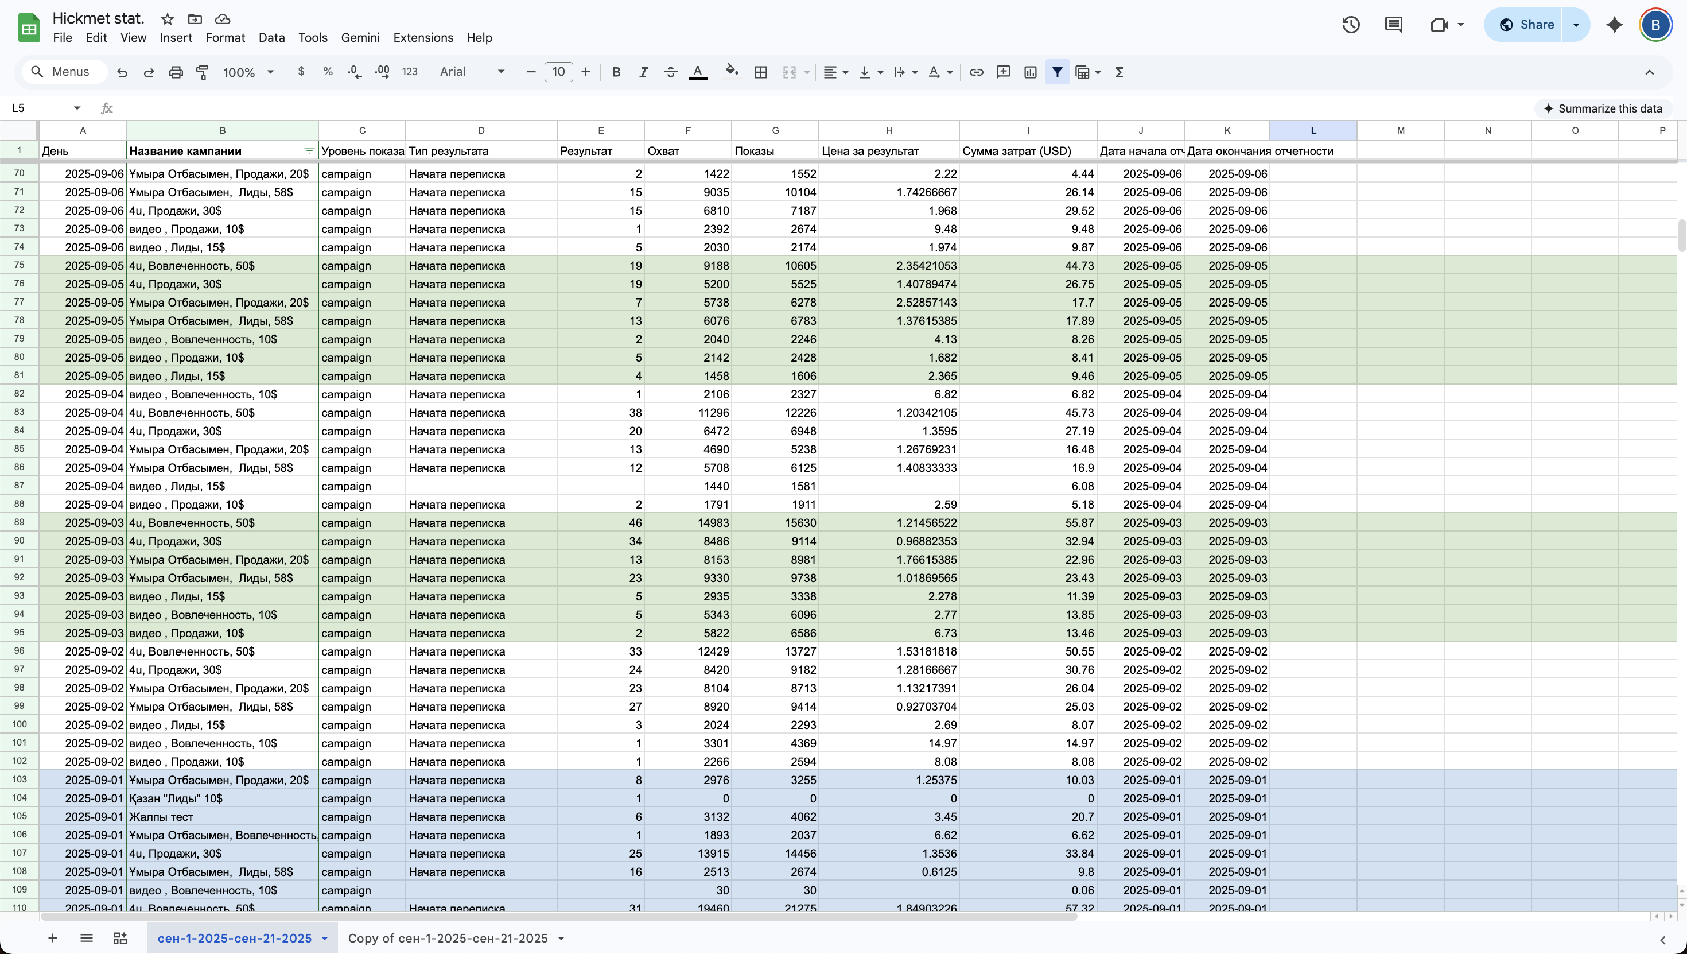
Task: Click the Insert link icon
Action: pyautogui.click(x=976, y=72)
